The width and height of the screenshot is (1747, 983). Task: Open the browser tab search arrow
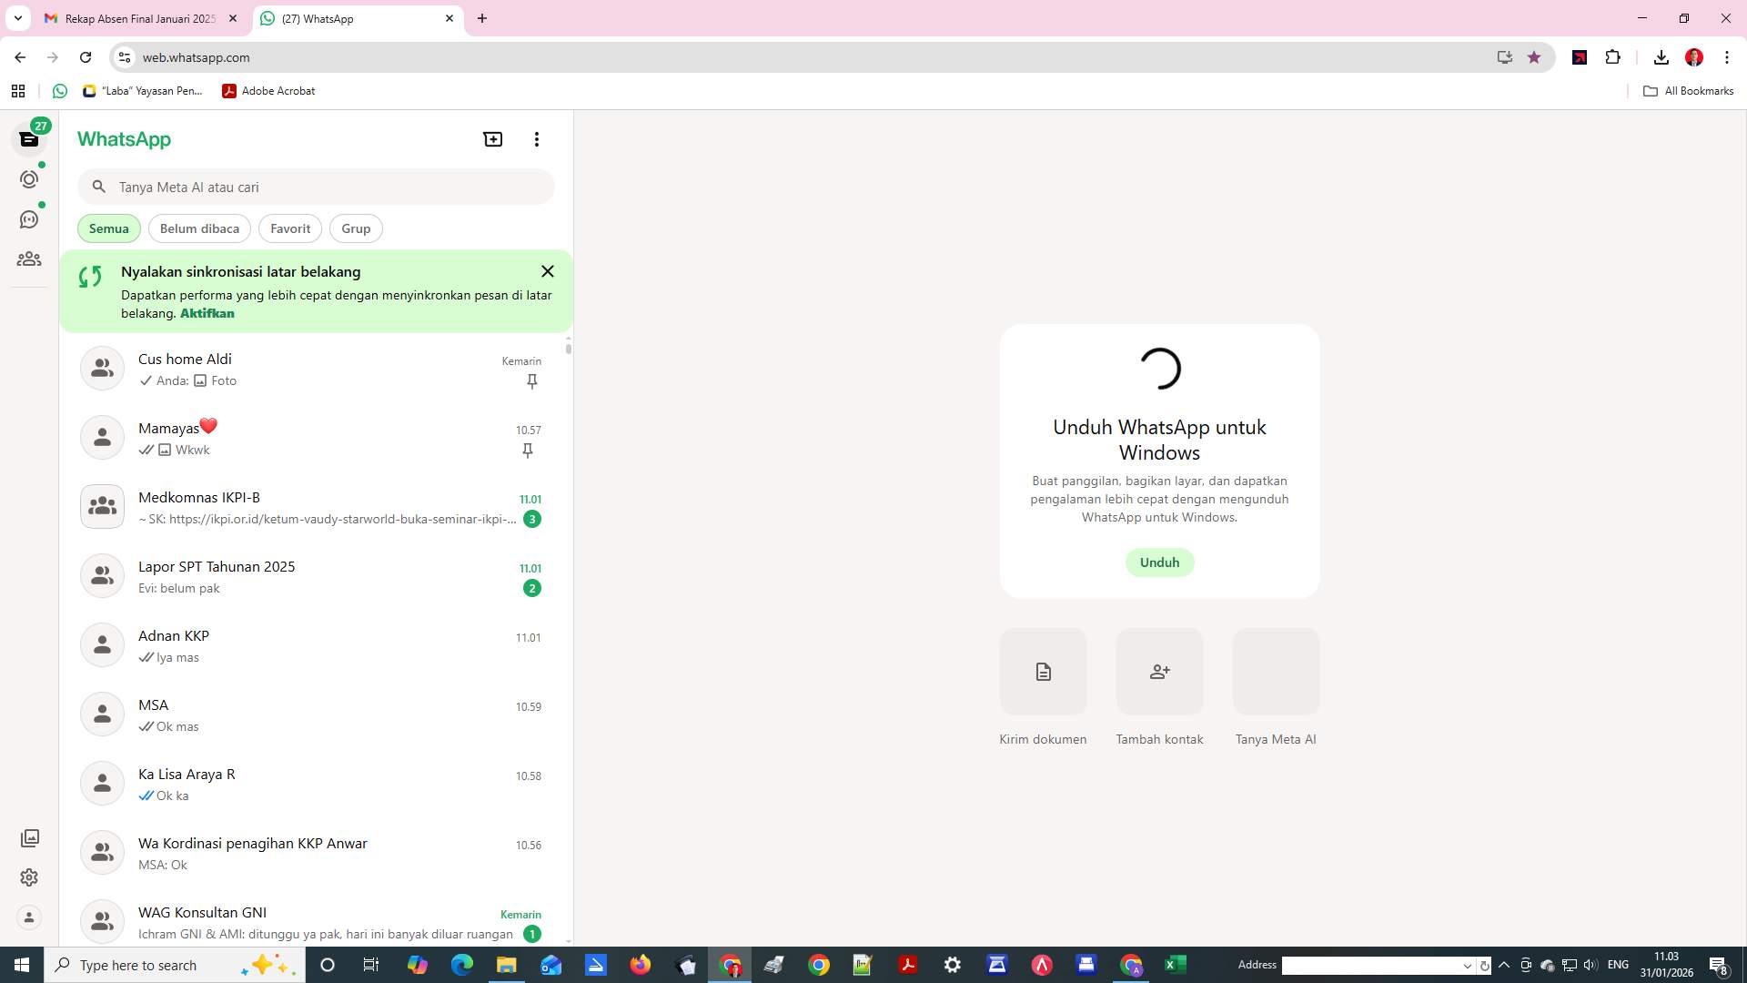17,18
